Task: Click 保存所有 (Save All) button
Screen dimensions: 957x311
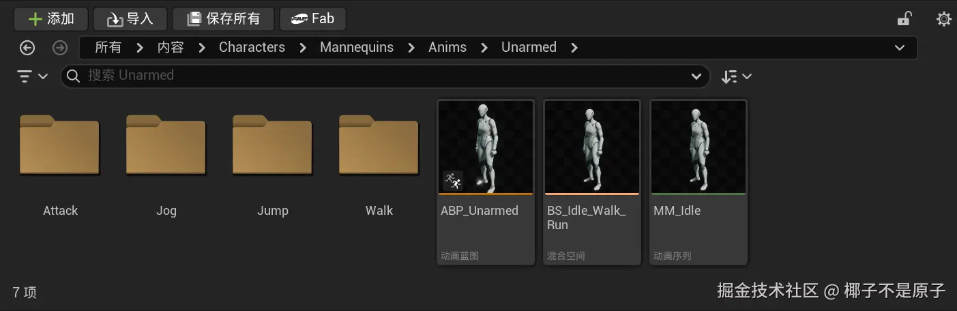Action: (223, 19)
